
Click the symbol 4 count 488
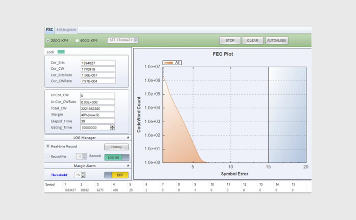click(x=115, y=190)
